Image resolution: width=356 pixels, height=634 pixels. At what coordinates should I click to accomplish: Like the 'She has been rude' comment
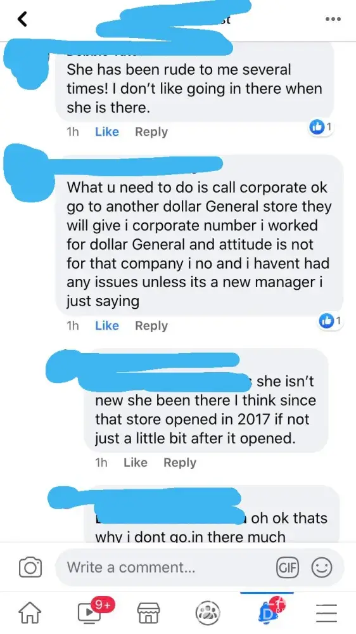pos(107,132)
